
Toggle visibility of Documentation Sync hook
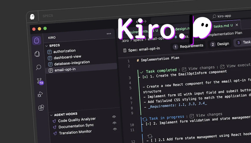click(x=114, y=123)
